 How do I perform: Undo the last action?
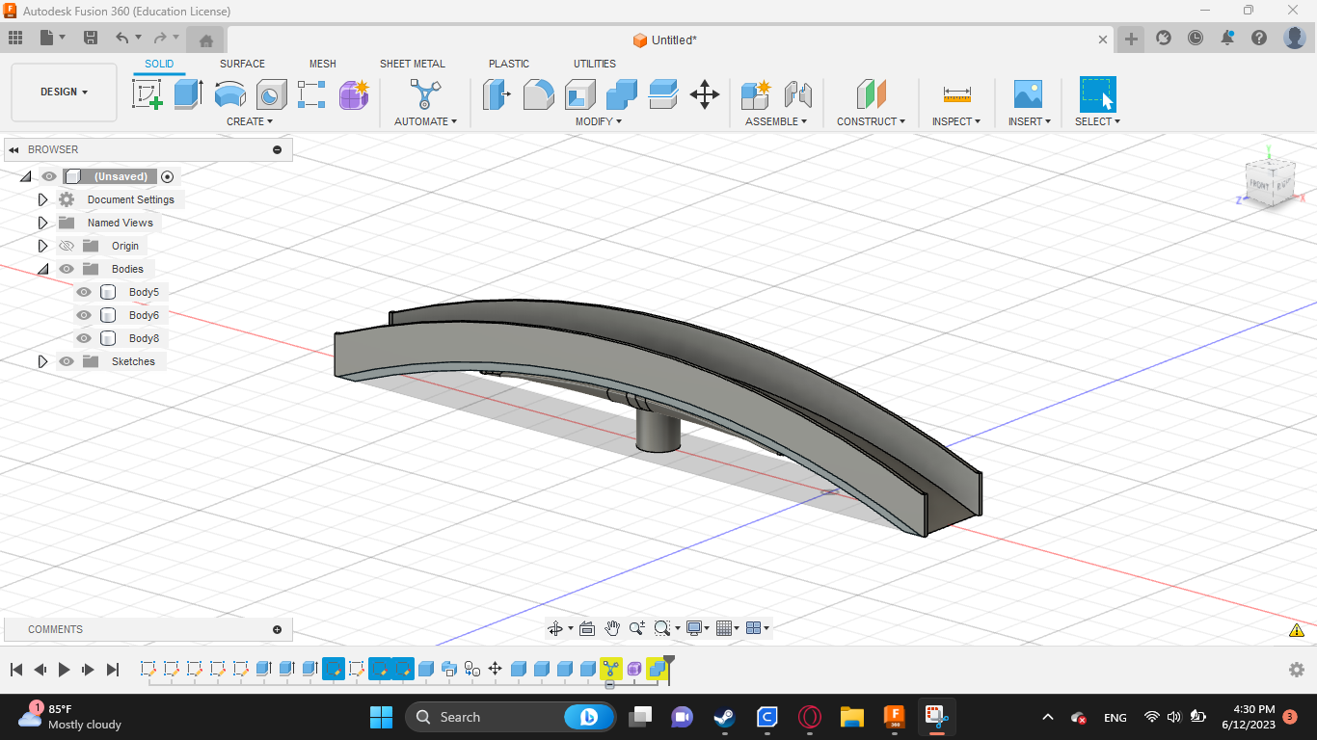[122, 38]
